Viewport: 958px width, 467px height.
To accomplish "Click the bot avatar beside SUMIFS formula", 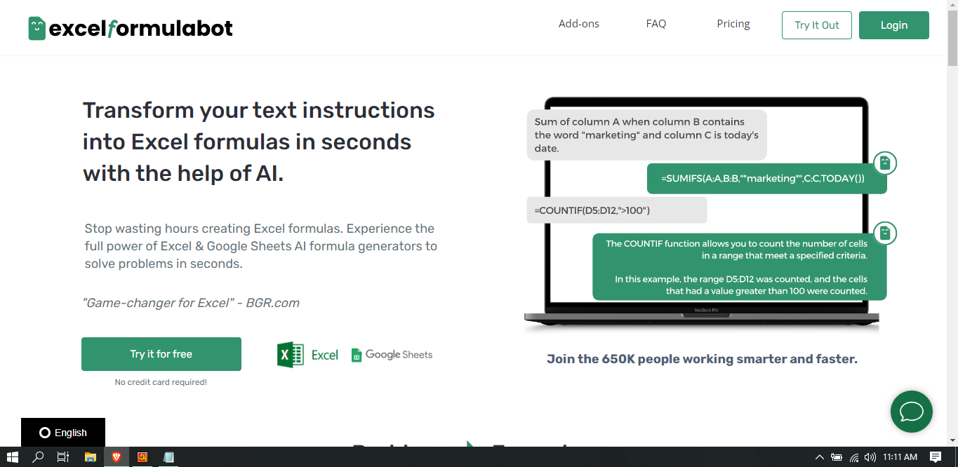I will (885, 163).
